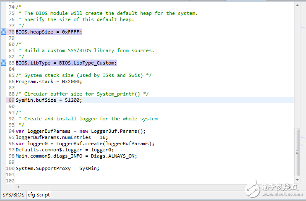The image size is (306, 201).
Task: Switch to the SYS/BIOS tab
Action: click(x=13, y=195)
